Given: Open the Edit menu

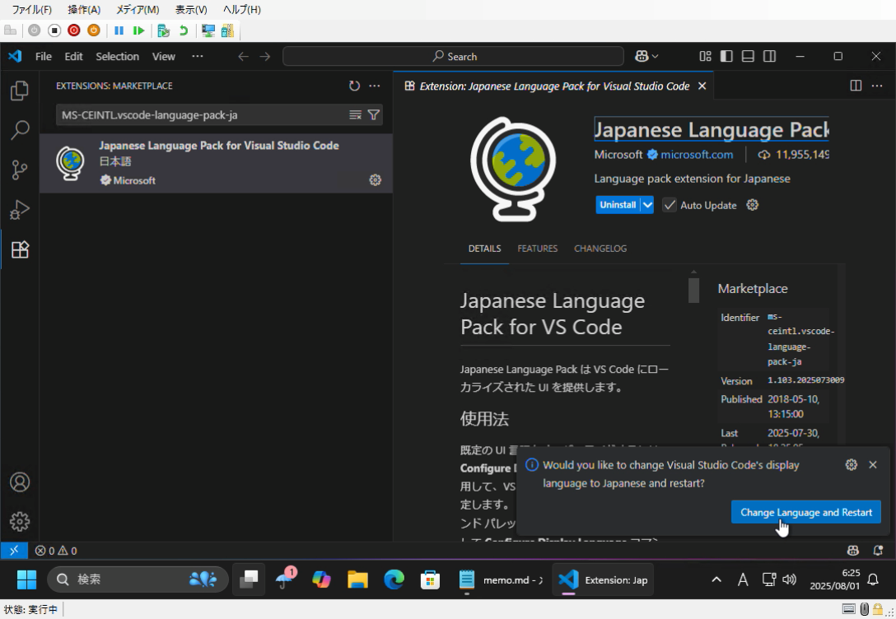Looking at the screenshot, I should pyautogui.click(x=73, y=56).
